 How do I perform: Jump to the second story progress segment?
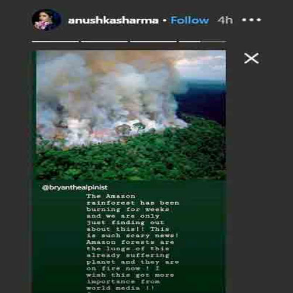pos(104,42)
